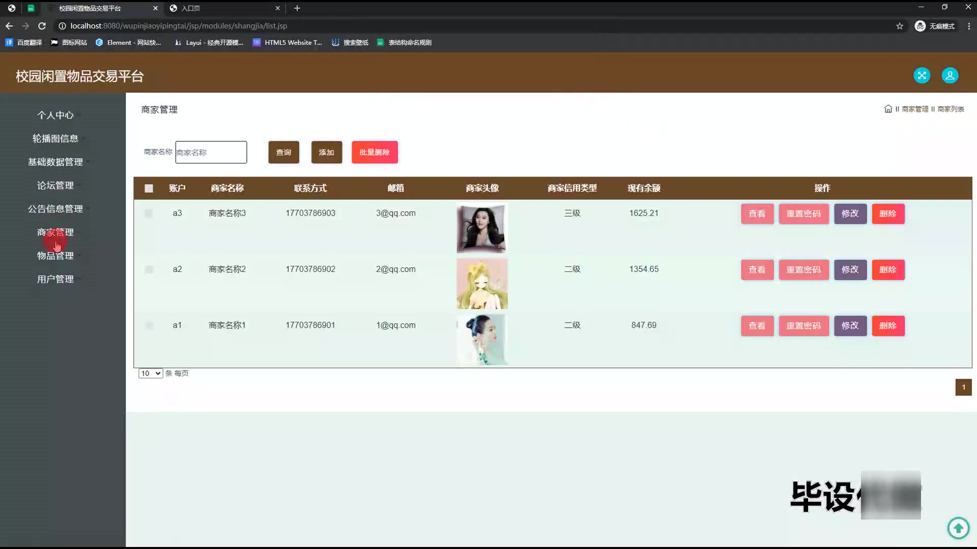Open a new browser tab with plus icon

pyautogui.click(x=297, y=8)
